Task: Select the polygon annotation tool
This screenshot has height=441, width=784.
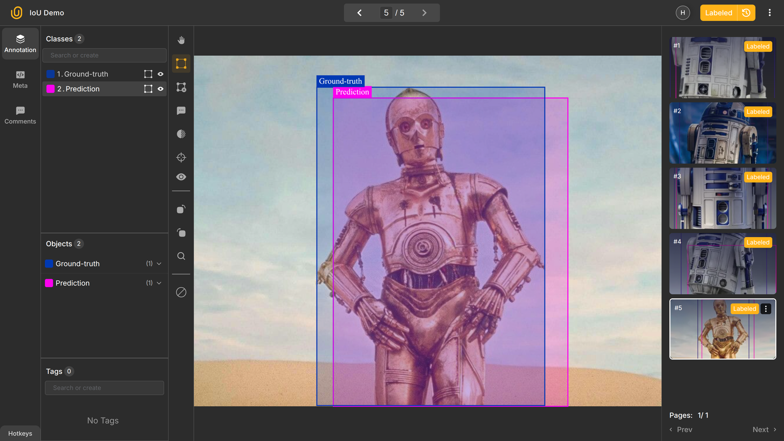Action: pyautogui.click(x=181, y=87)
